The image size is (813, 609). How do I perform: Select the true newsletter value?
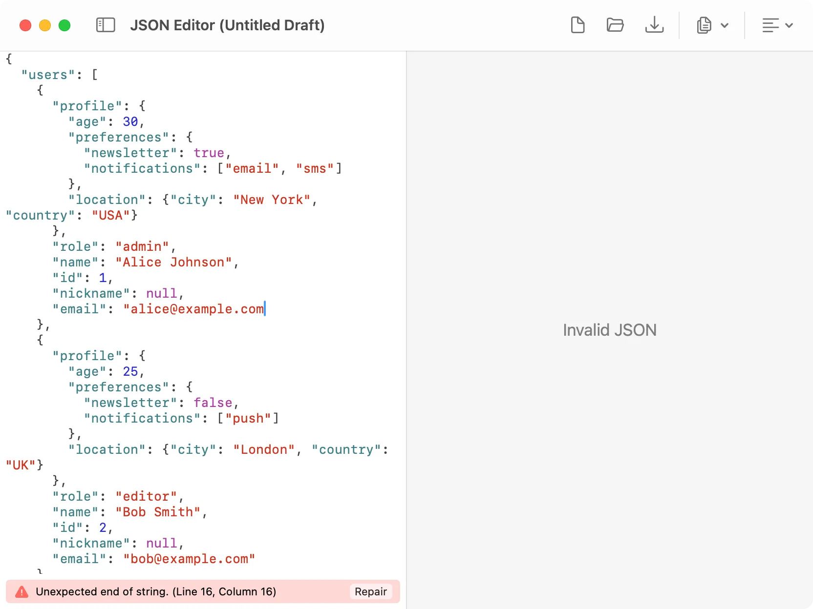click(x=209, y=153)
